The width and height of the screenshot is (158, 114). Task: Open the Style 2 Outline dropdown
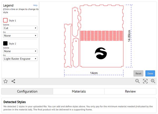point(20,51)
